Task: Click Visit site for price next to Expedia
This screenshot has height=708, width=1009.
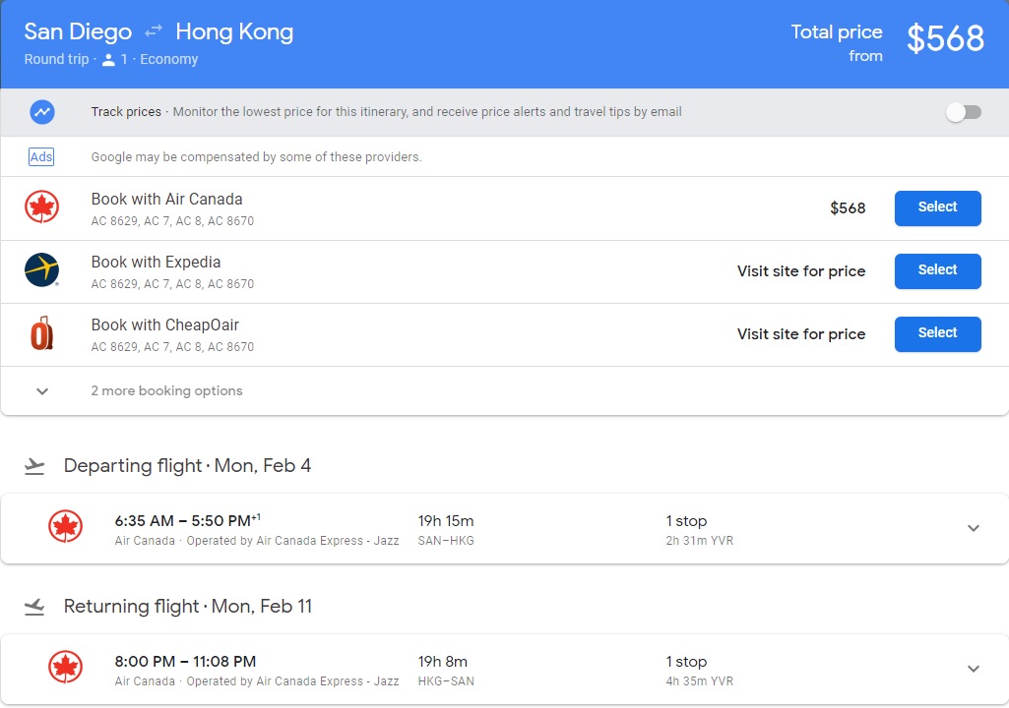Action: coord(800,271)
